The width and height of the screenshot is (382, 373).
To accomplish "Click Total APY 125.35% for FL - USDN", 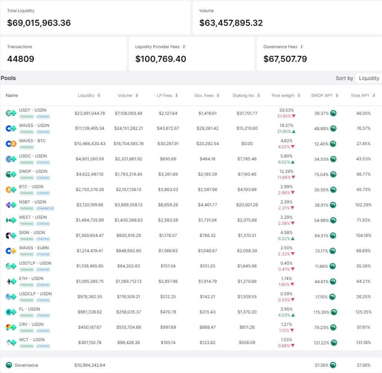I will [363, 312].
